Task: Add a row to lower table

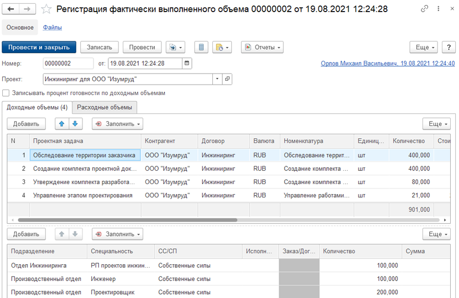Action: tap(27, 234)
